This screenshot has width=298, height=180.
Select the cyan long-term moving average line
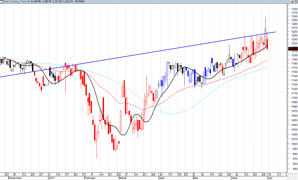pos(171,114)
